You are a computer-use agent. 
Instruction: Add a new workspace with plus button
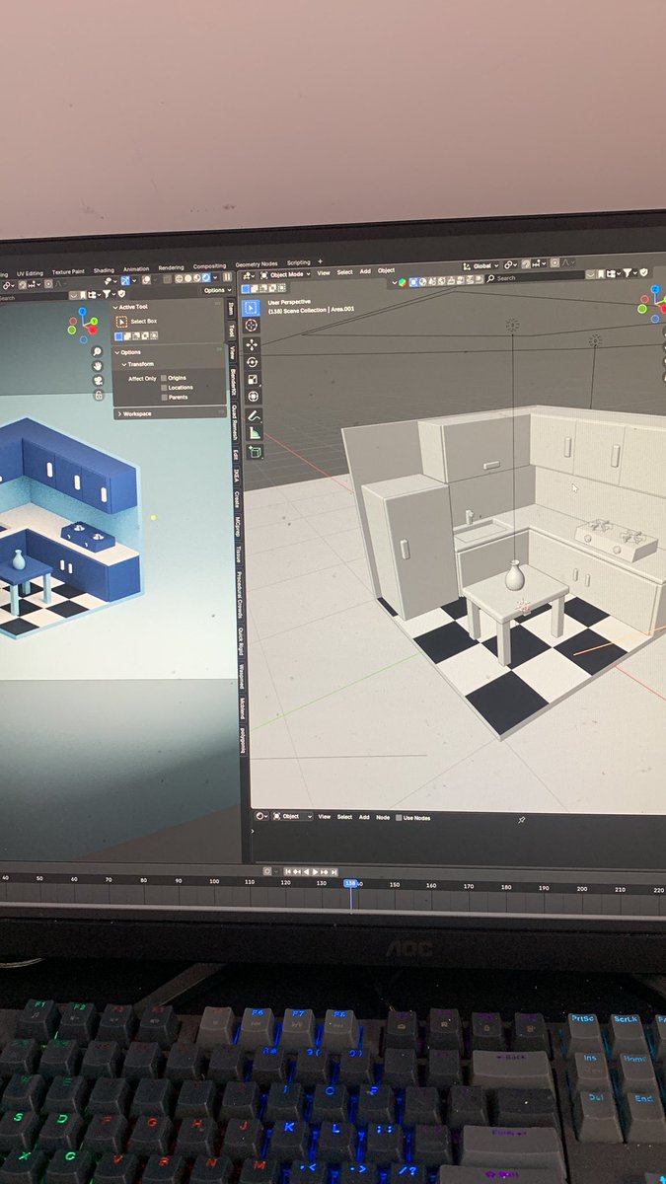point(320,261)
